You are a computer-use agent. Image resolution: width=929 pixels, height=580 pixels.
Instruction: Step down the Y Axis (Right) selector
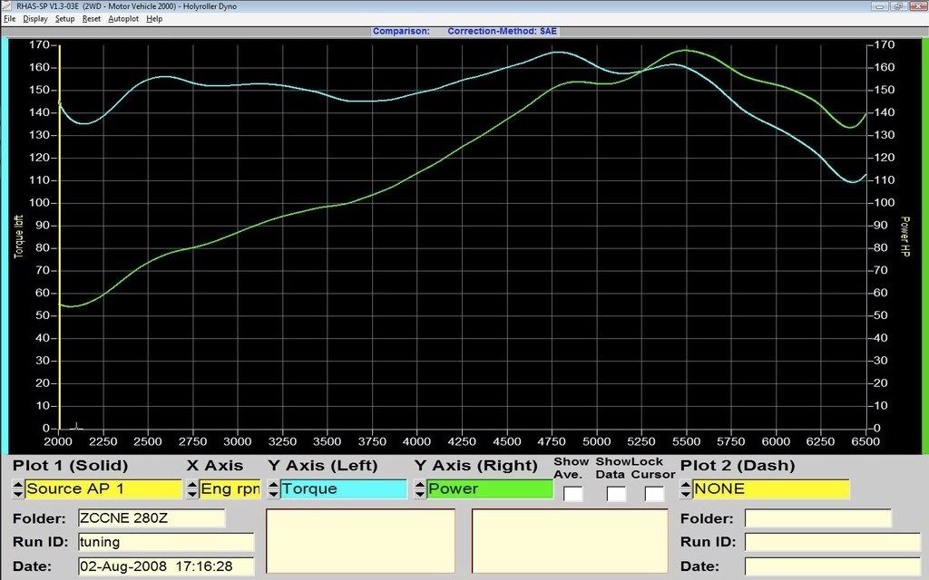tap(420, 494)
